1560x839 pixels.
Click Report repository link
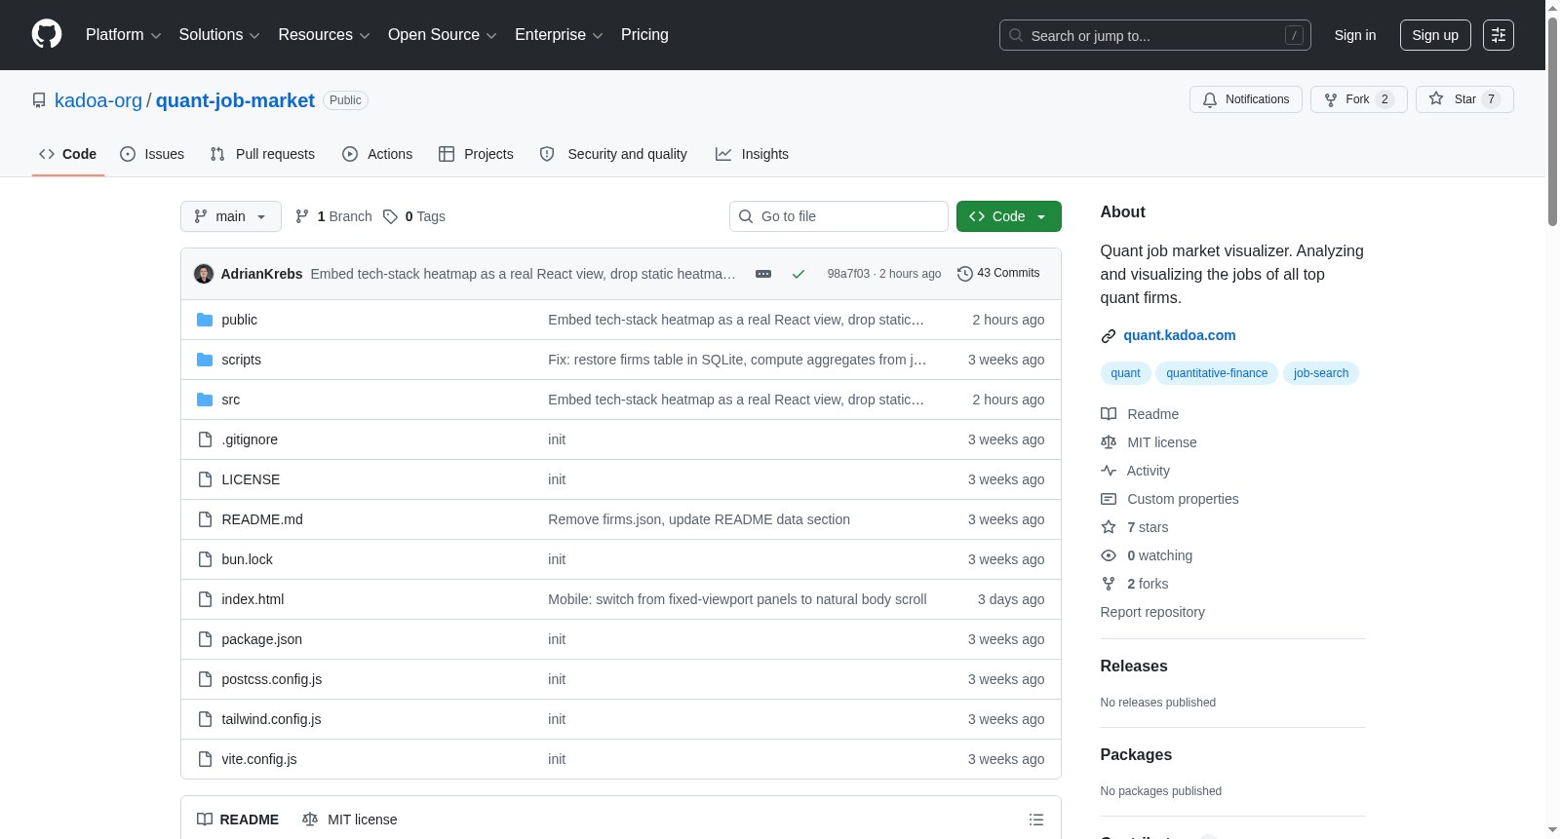point(1152,612)
